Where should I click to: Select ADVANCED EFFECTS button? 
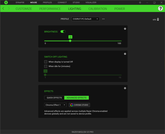click(x=76, y=98)
